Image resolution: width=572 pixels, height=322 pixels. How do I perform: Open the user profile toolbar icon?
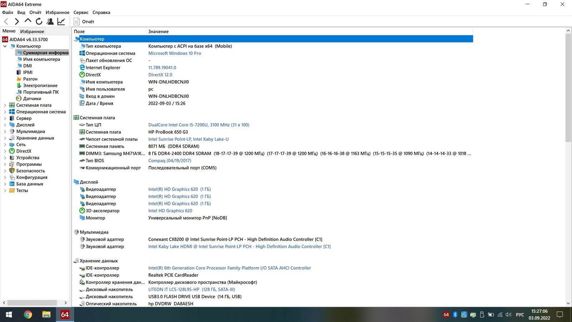[x=50, y=21]
